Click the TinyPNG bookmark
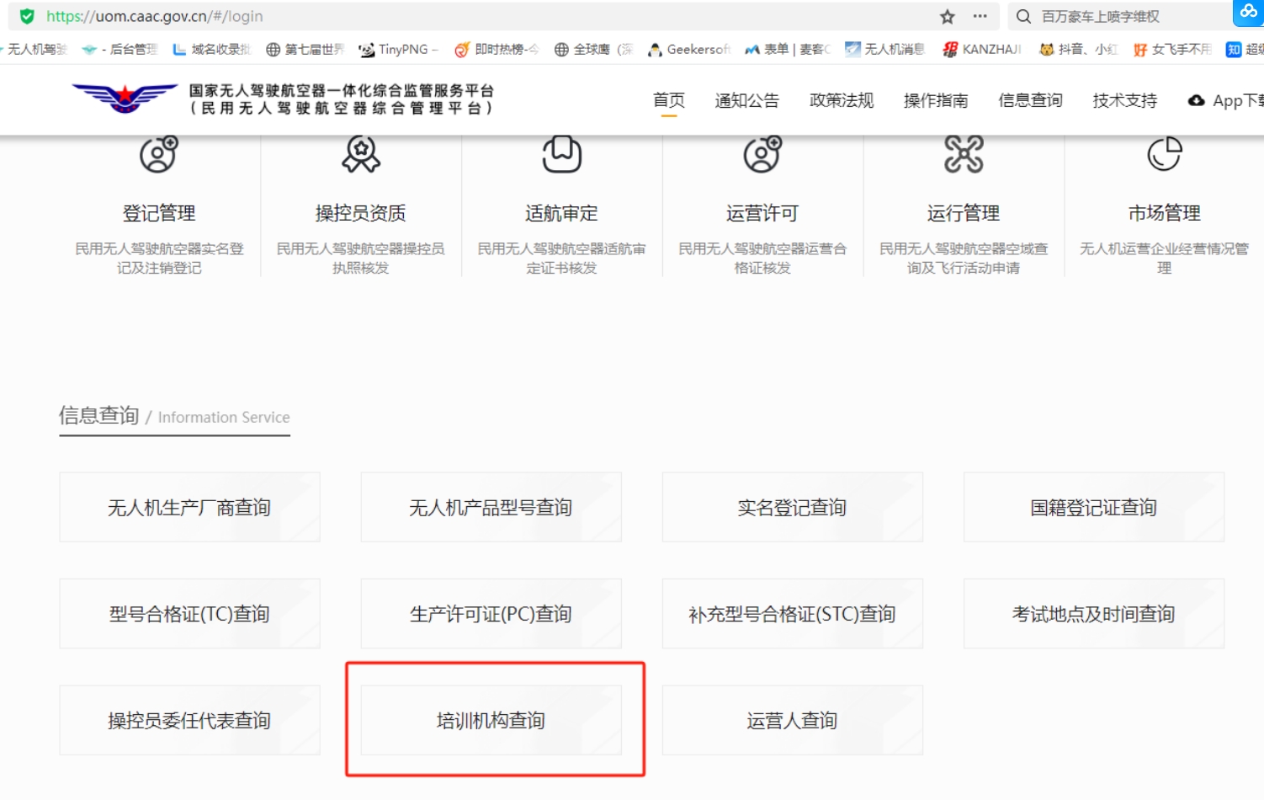 [x=399, y=50]
